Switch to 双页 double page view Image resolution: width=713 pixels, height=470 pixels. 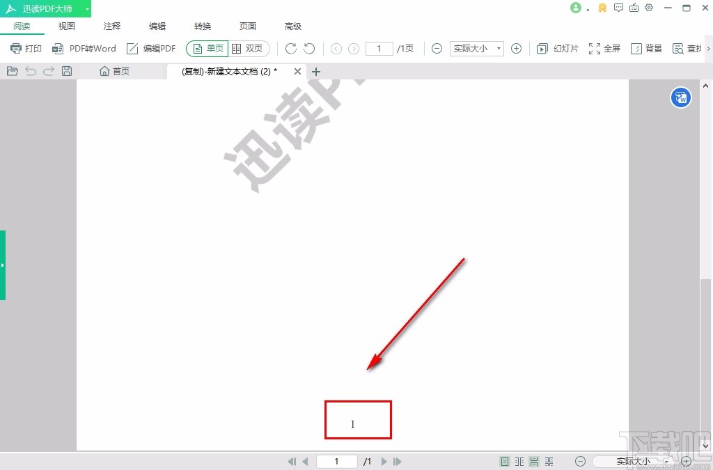[249, 48]
